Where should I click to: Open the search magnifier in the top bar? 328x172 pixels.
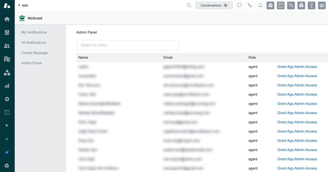(189, 5)
